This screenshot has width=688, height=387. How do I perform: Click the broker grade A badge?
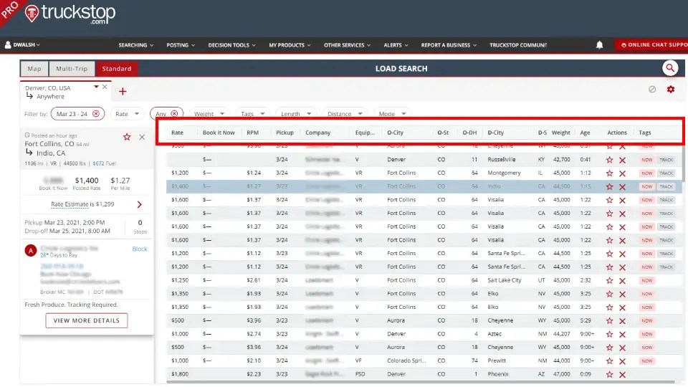pos(30,251)
